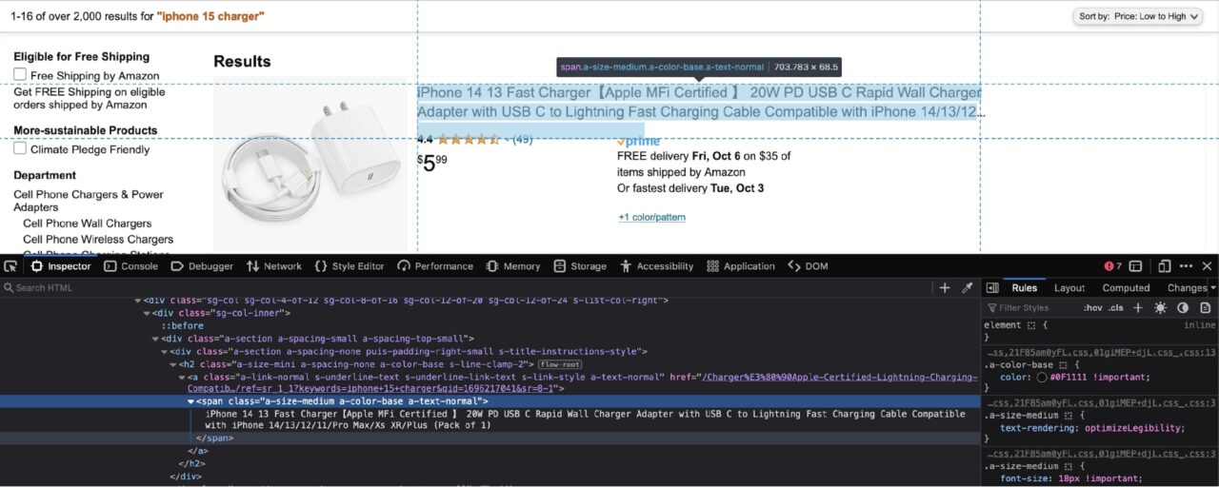The image size is (1219, 487).
Task: Add a new CSS rule
Action: (1137, 308)
